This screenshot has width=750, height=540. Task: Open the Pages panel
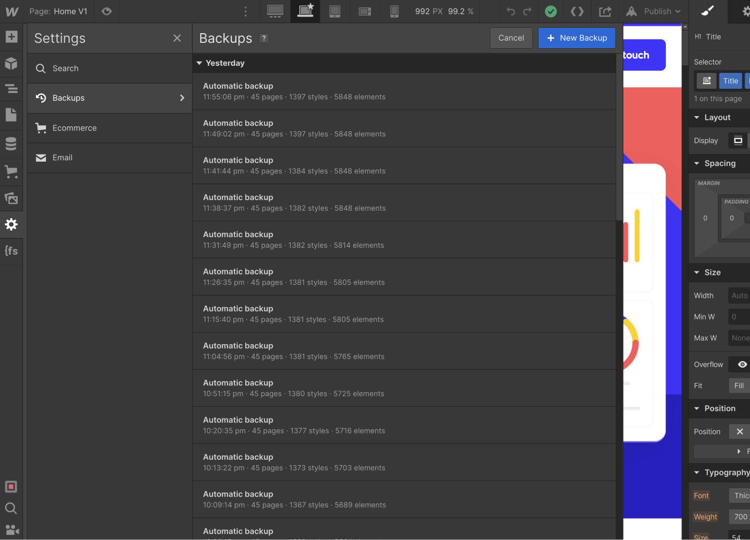11,115
